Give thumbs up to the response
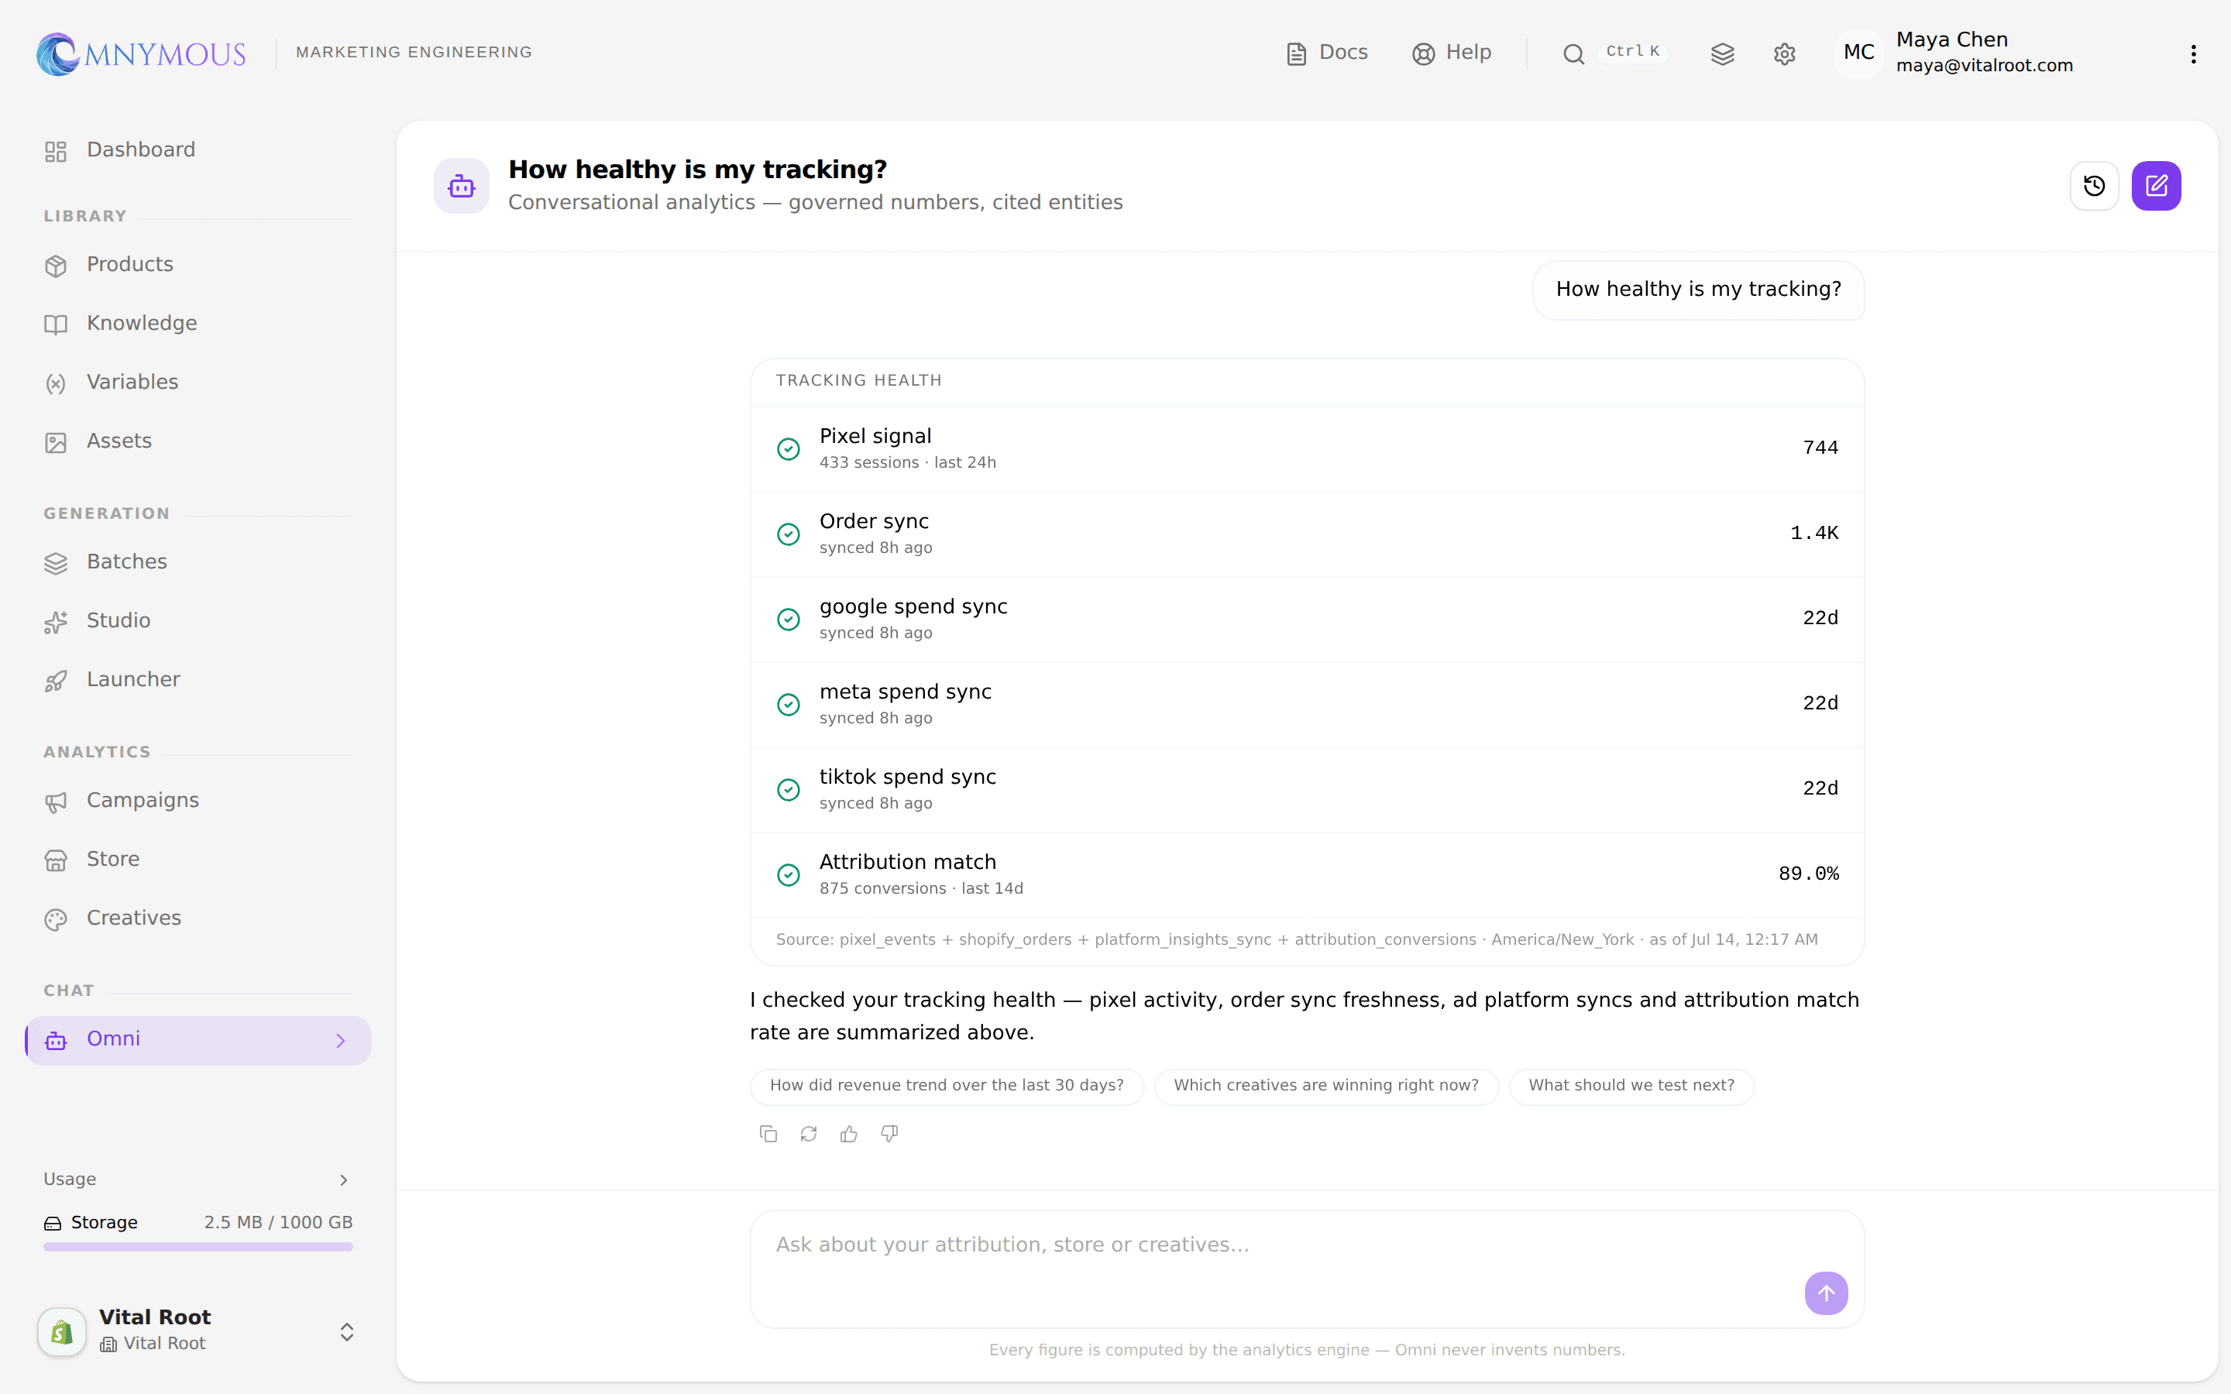Screen dimensions: 2231x1394 coord(849,1134)
